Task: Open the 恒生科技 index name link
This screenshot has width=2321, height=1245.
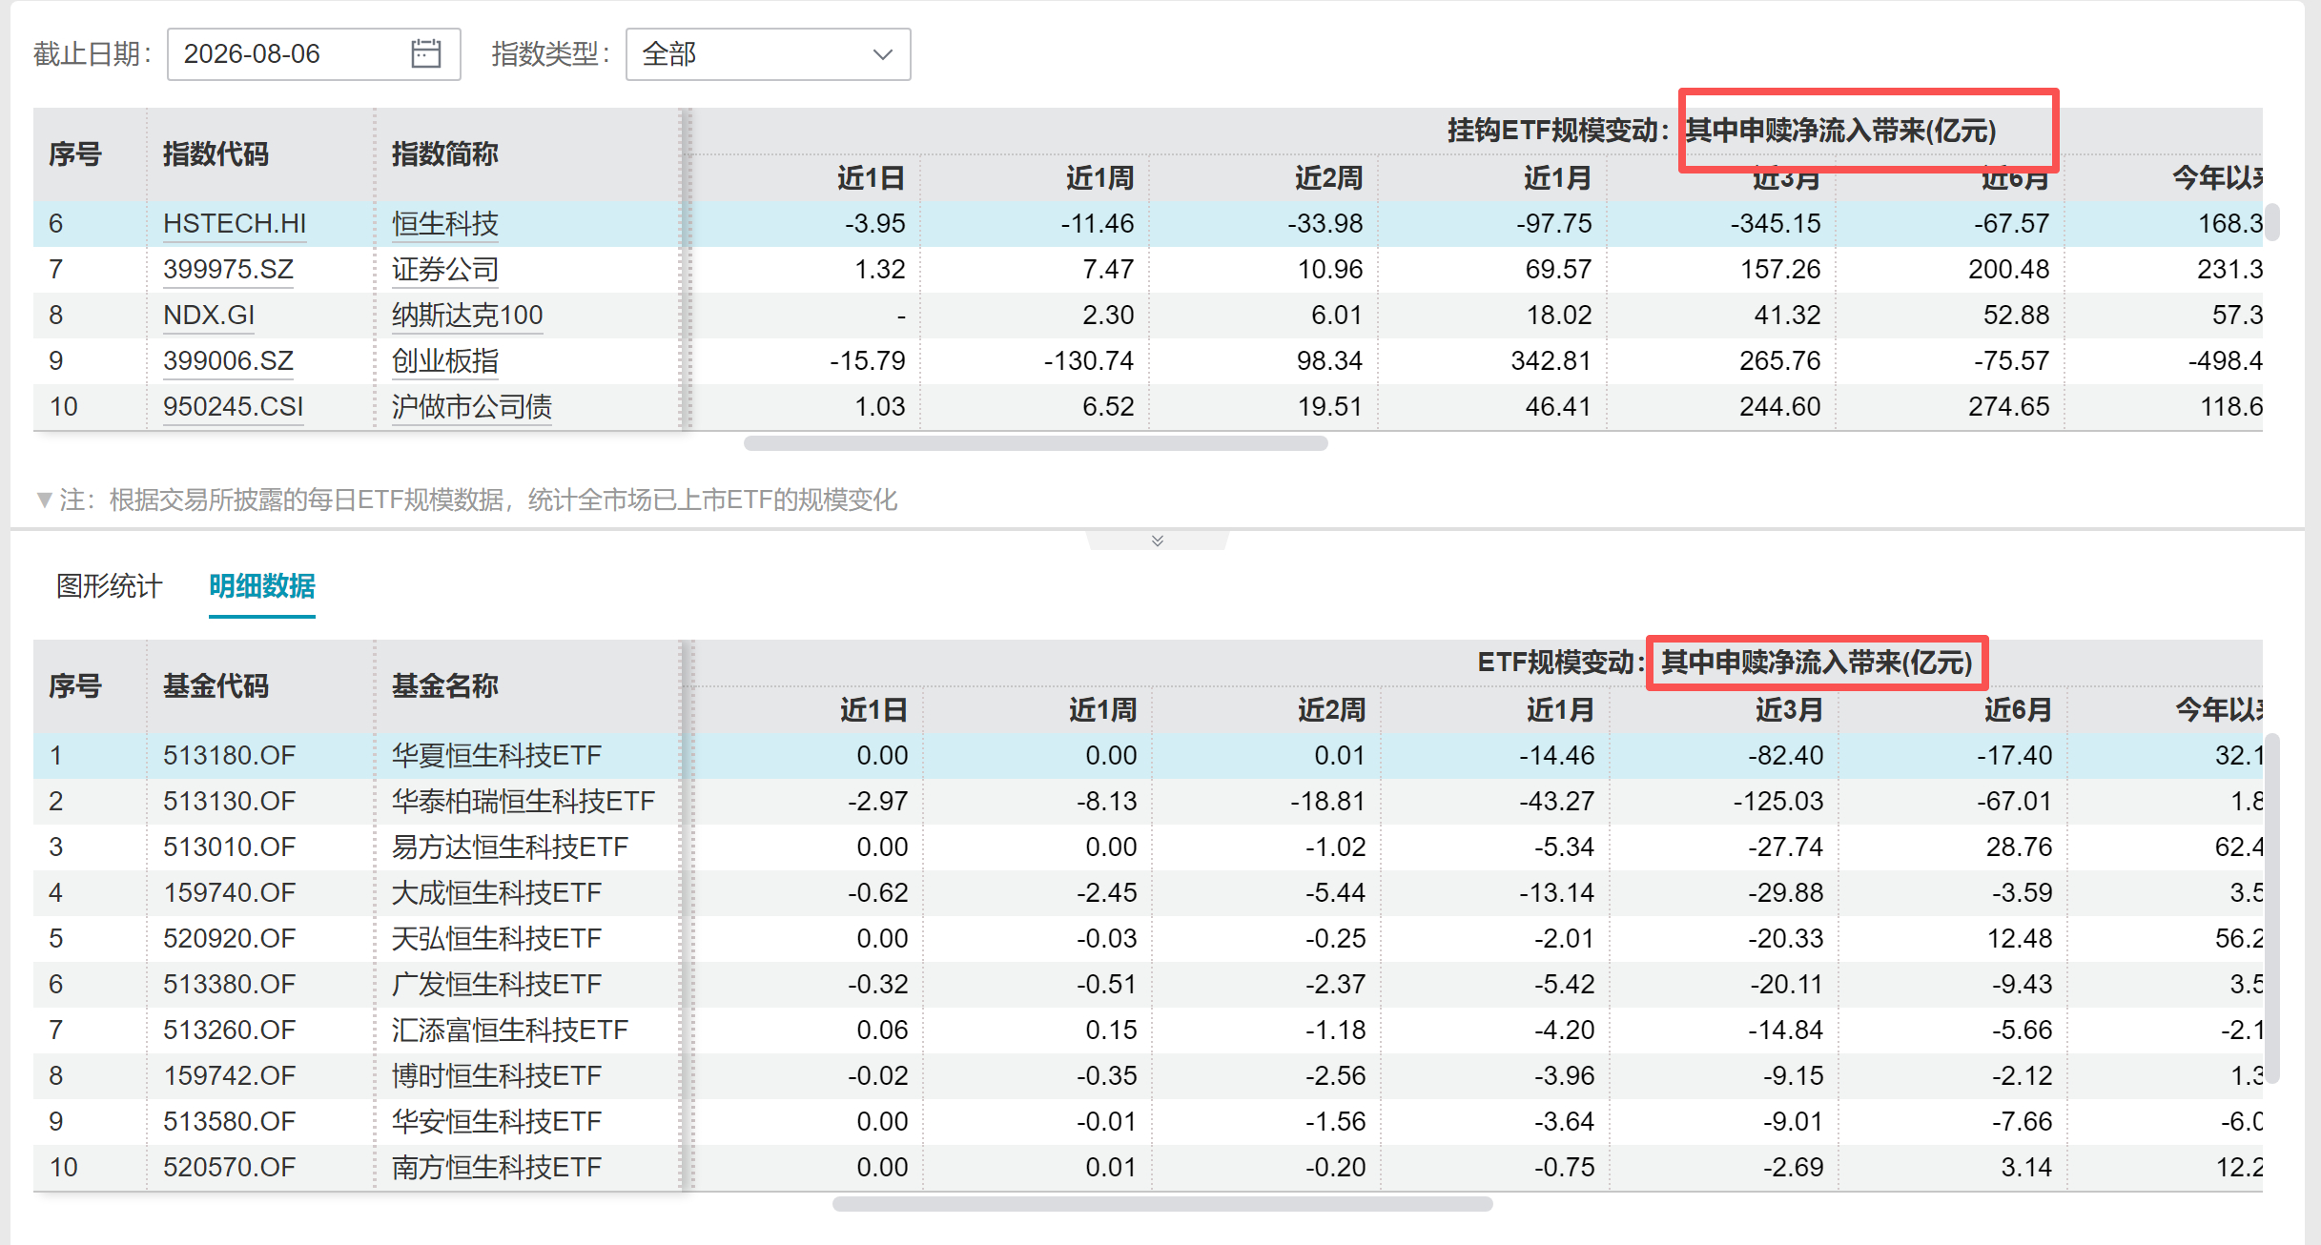Action: (x=445, y=223)
